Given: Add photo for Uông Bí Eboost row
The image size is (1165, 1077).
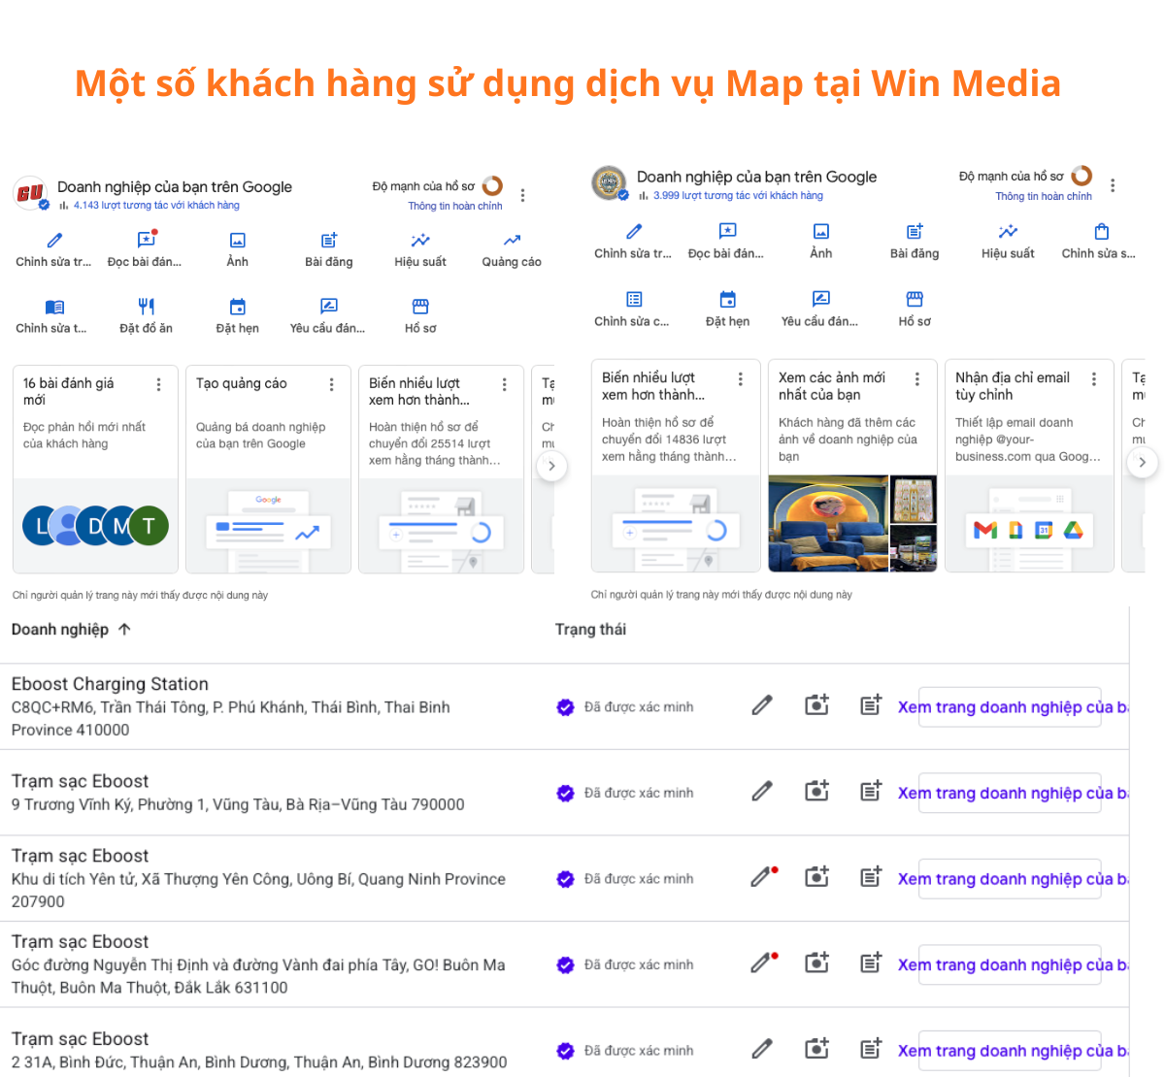Looking at the screenshot, I should pyautogui.click(x=816, y=877).
